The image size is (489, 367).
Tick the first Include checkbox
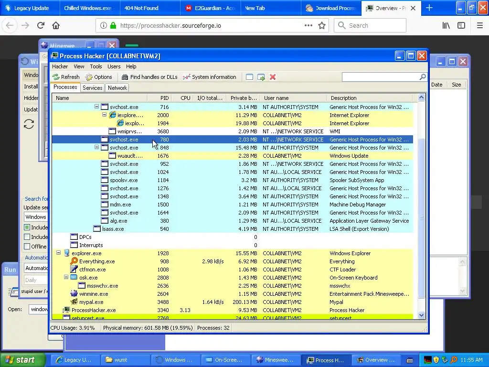point(27,227)
